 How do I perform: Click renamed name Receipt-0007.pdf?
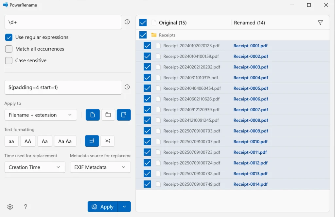click(251, 110)
